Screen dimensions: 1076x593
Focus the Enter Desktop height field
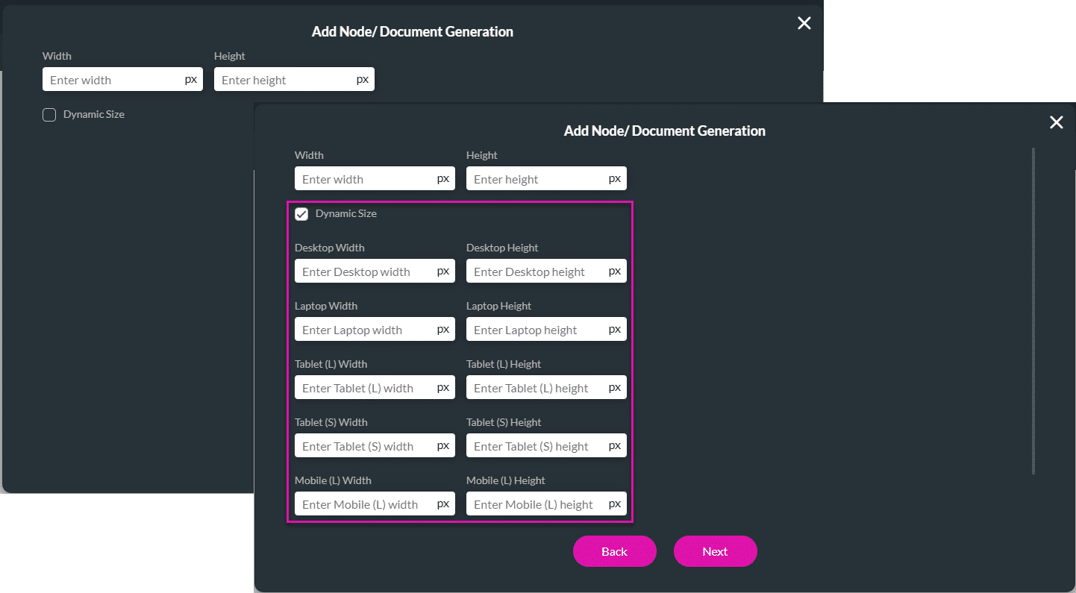point(537,272)
